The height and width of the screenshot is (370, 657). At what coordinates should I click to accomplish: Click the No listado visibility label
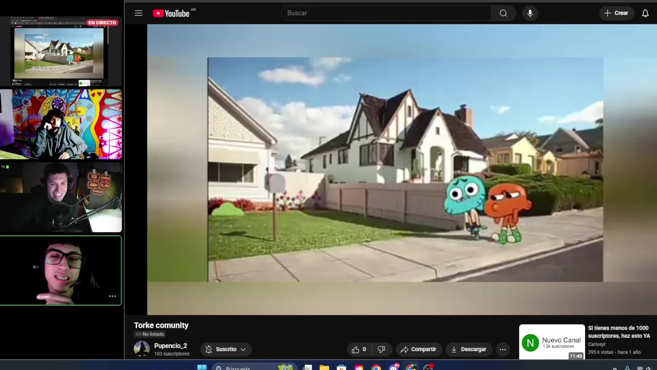[x=149, y=335]
